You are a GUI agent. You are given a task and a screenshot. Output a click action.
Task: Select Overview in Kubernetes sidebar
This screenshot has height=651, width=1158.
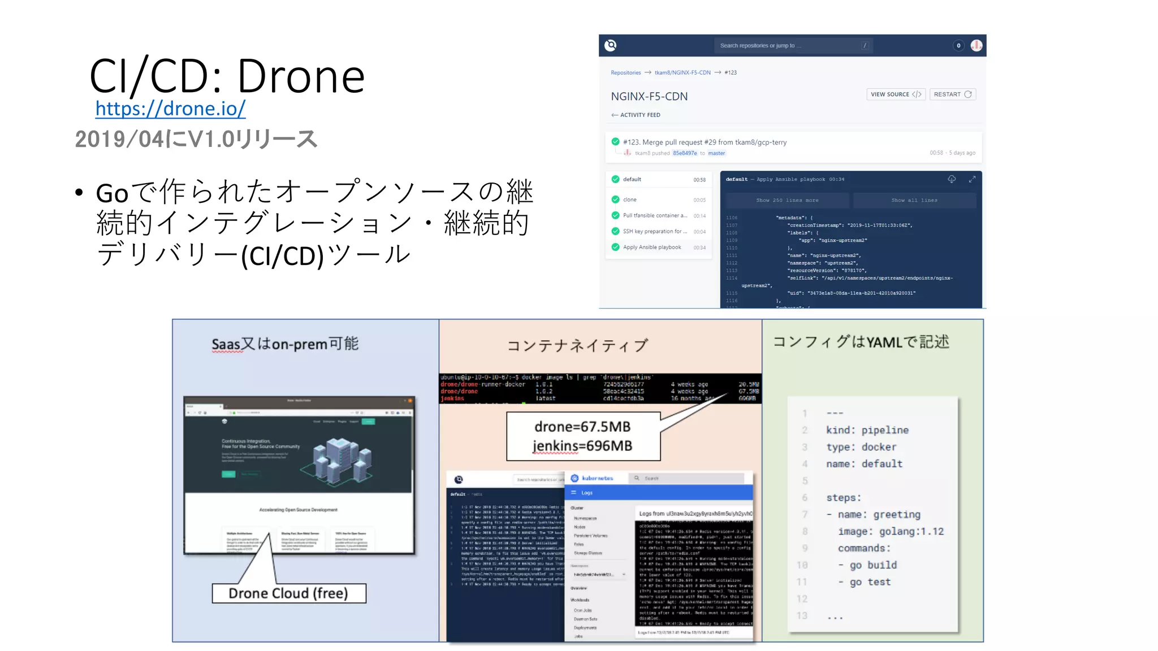578,588
